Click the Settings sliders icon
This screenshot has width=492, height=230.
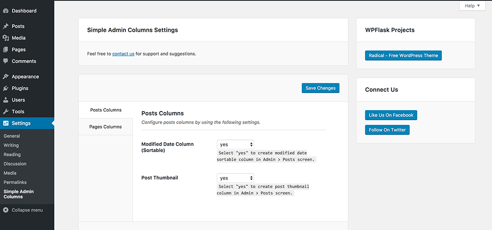point(6,123)
